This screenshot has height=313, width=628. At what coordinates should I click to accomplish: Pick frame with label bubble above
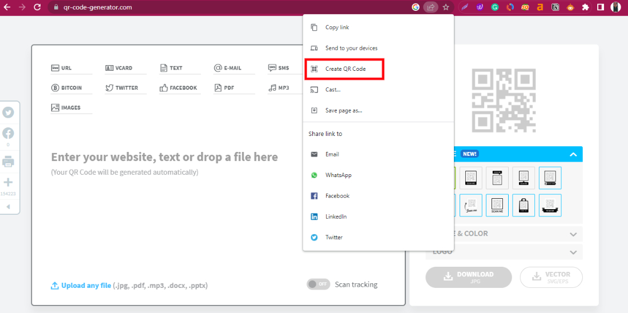[497, 178]
